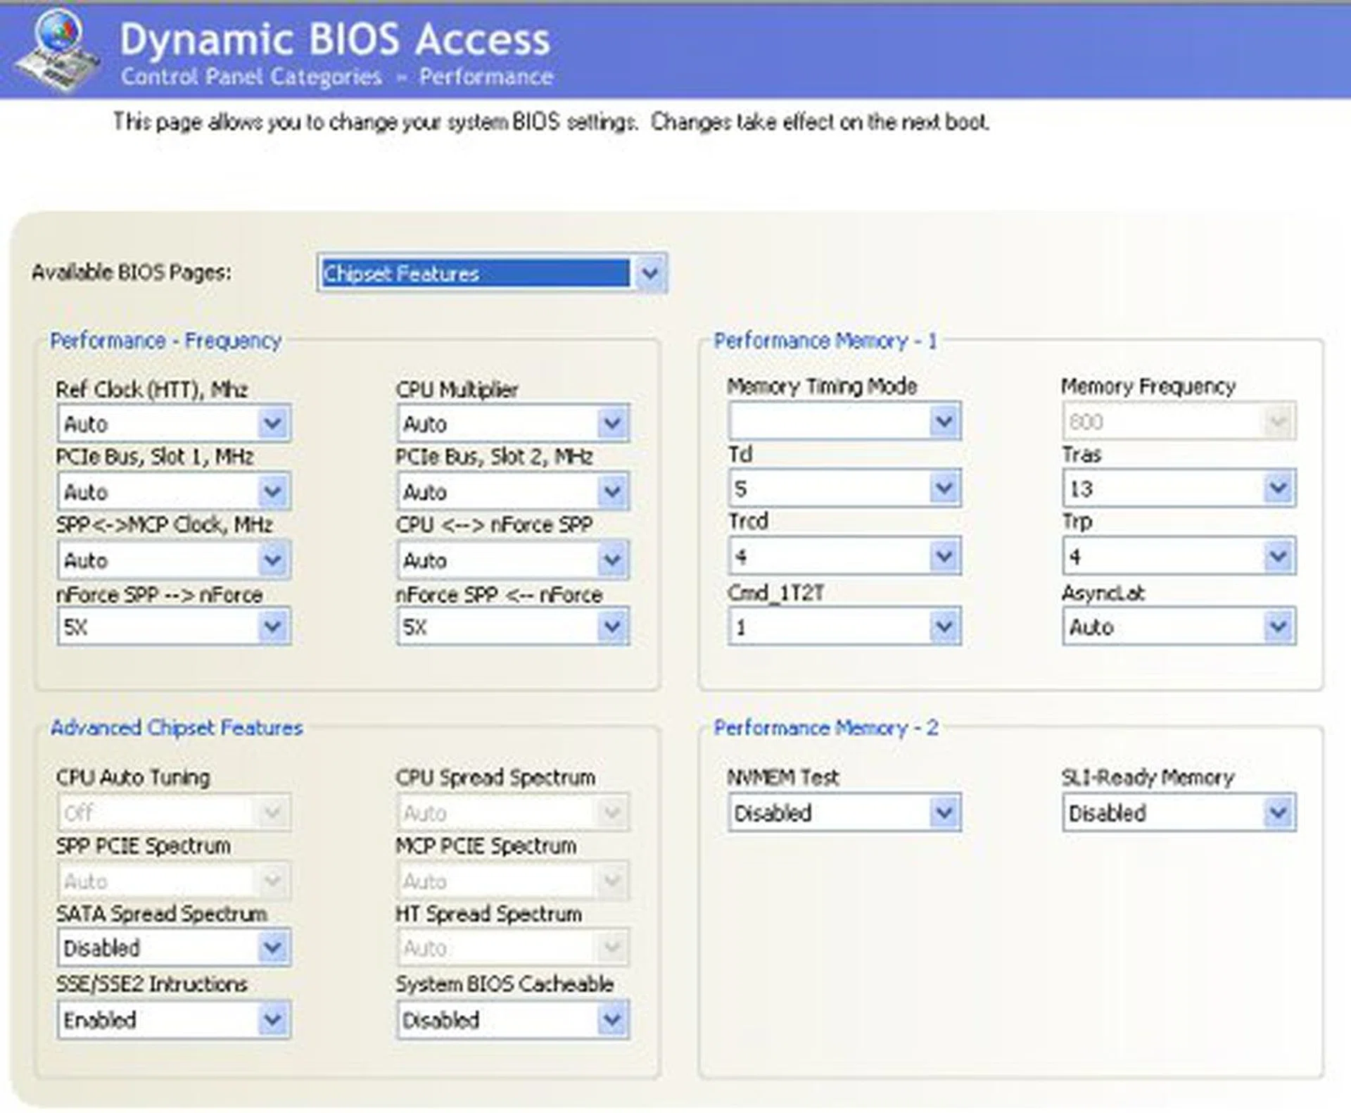Open the Available BIOS Pages dropdown
Image resolution: width=1351 pixels, height=1113 pixels.
coord(651,273)
